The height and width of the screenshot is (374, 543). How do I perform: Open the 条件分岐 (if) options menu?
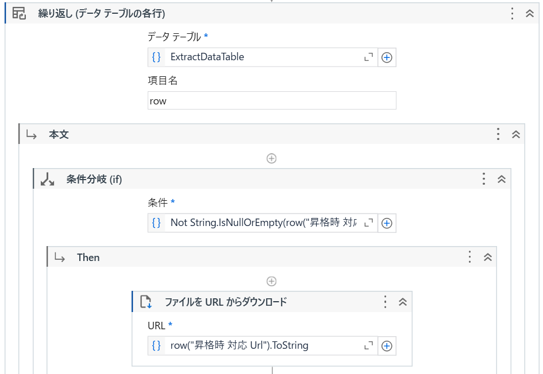coord(484,179)
